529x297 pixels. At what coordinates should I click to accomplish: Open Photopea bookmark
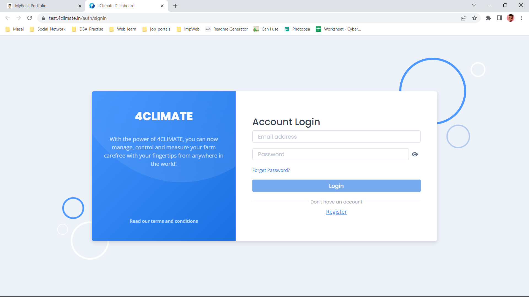[297, 29]
